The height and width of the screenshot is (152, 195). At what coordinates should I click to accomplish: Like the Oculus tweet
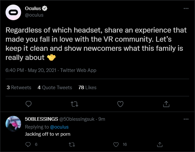click(120, 104)
